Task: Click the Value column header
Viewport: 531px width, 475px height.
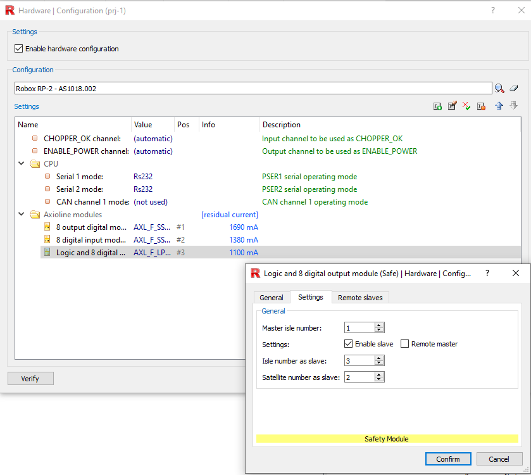Action: pos(153,124)
